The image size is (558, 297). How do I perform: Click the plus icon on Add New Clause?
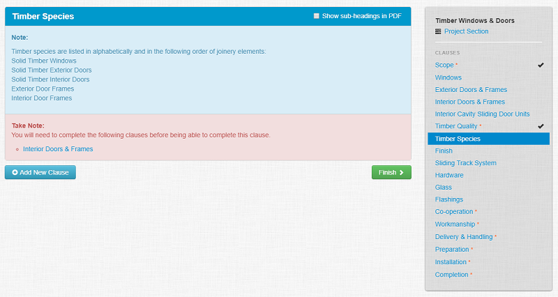(x=15, y=172)
